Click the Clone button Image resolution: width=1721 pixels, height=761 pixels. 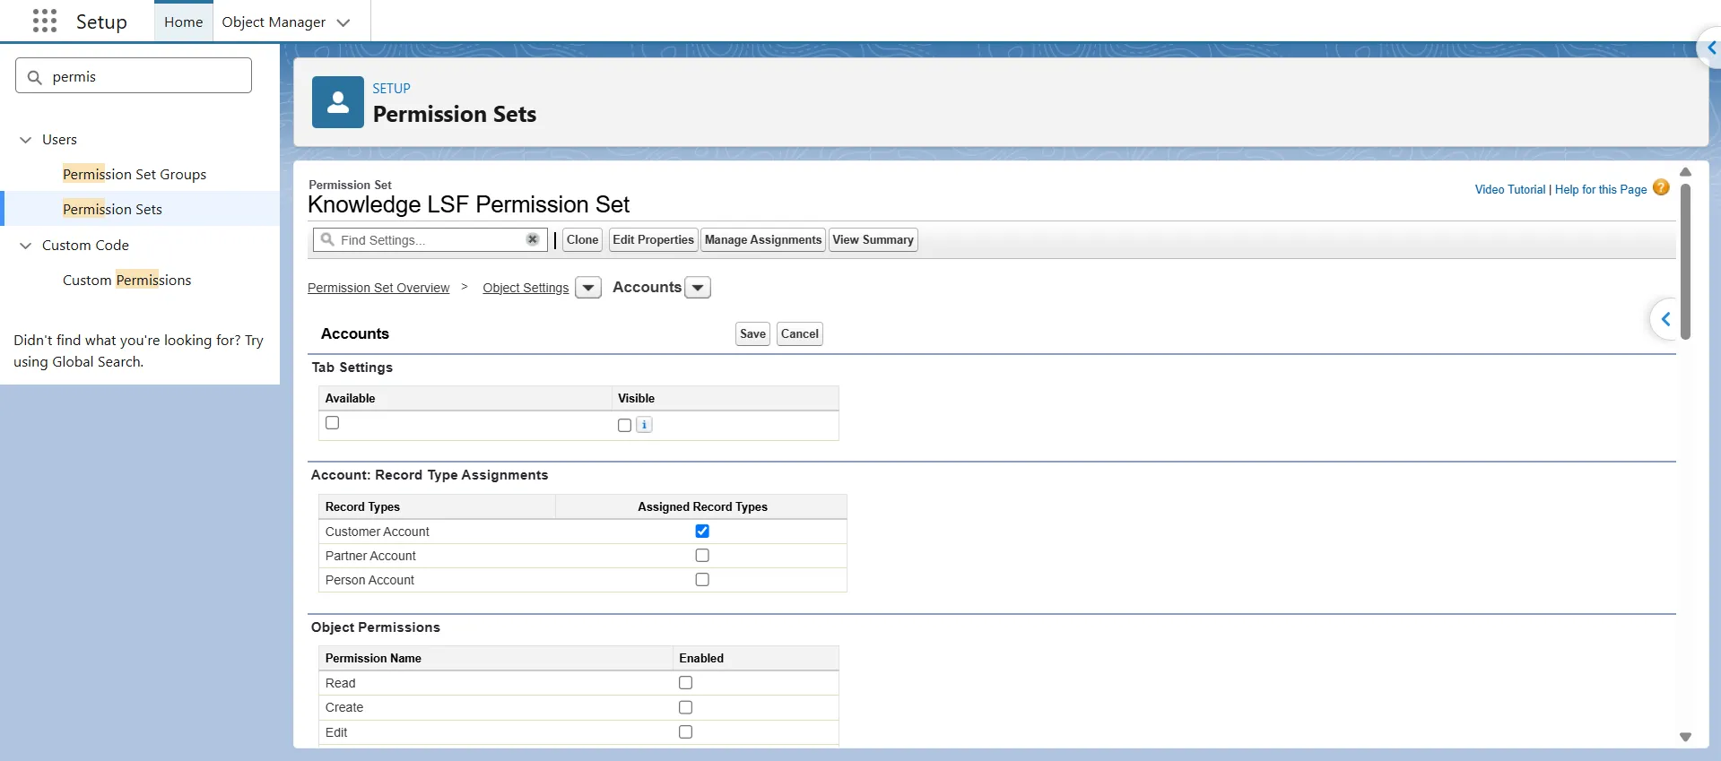tap(582, 239)
